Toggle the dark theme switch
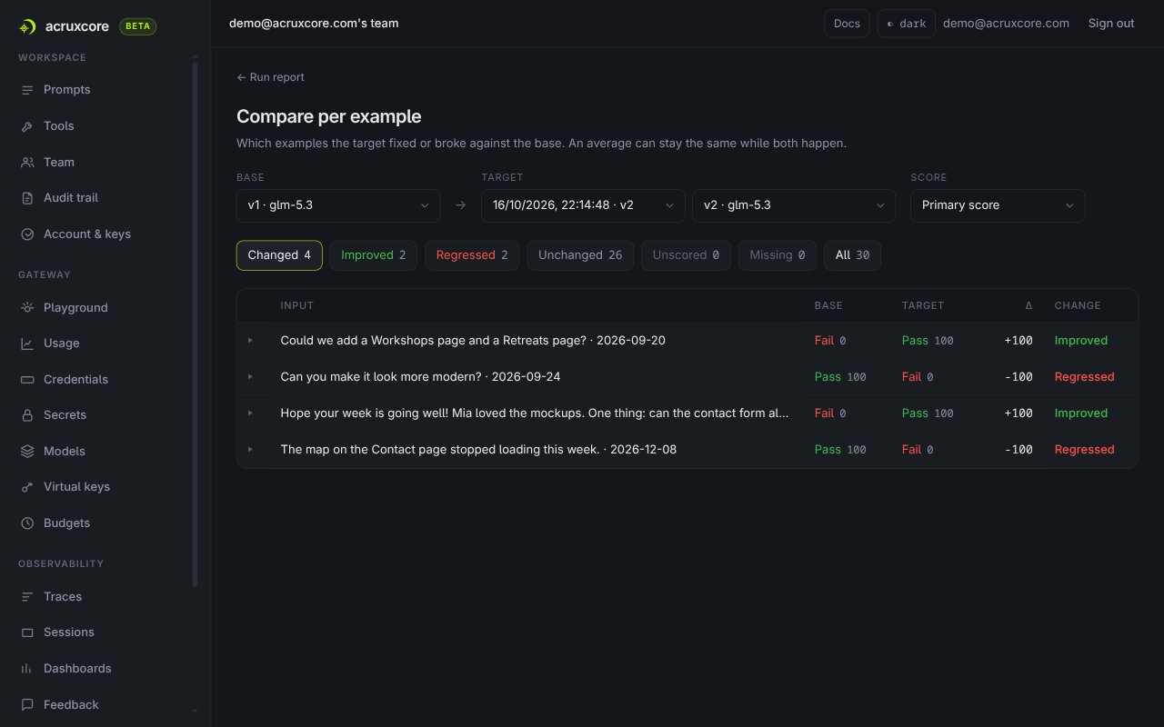This screenshot has height=727, width=1164. [x=906, y=24]
